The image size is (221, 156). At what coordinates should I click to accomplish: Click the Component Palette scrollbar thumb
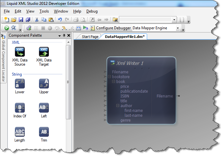(68, 82)
